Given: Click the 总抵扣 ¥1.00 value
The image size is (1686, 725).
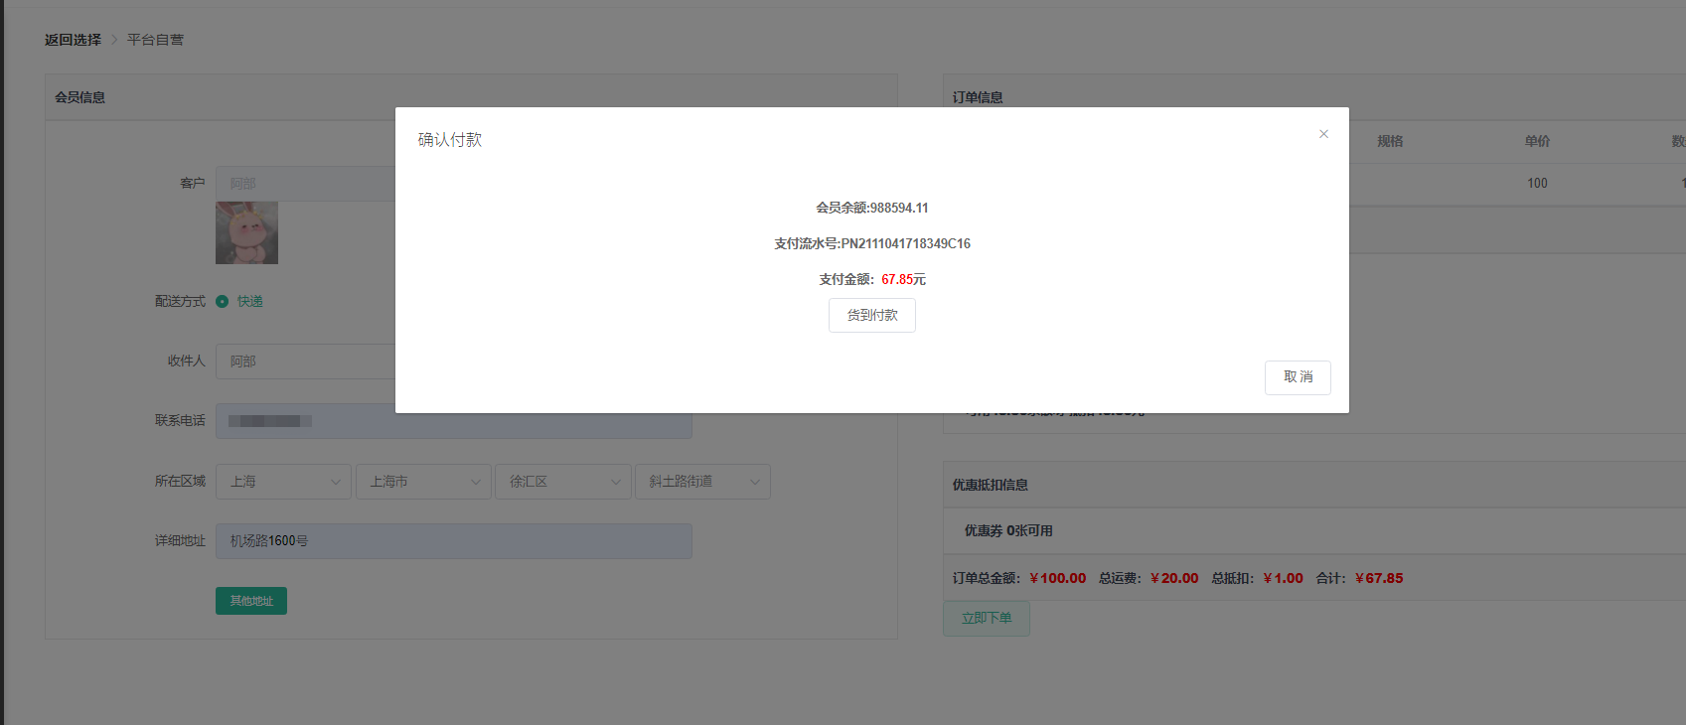Looking at the screenshot, I should click(x=1283, y=579).
